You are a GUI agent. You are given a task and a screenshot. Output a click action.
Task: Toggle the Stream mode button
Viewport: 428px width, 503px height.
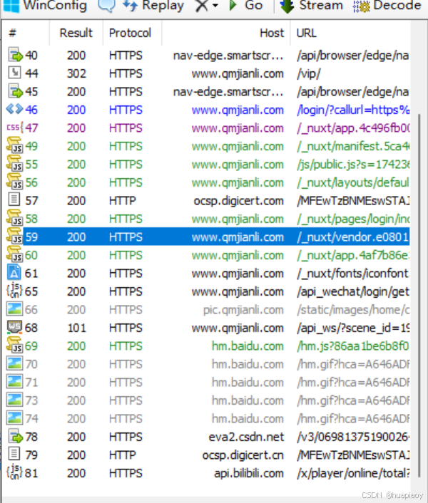pos(311,6)
